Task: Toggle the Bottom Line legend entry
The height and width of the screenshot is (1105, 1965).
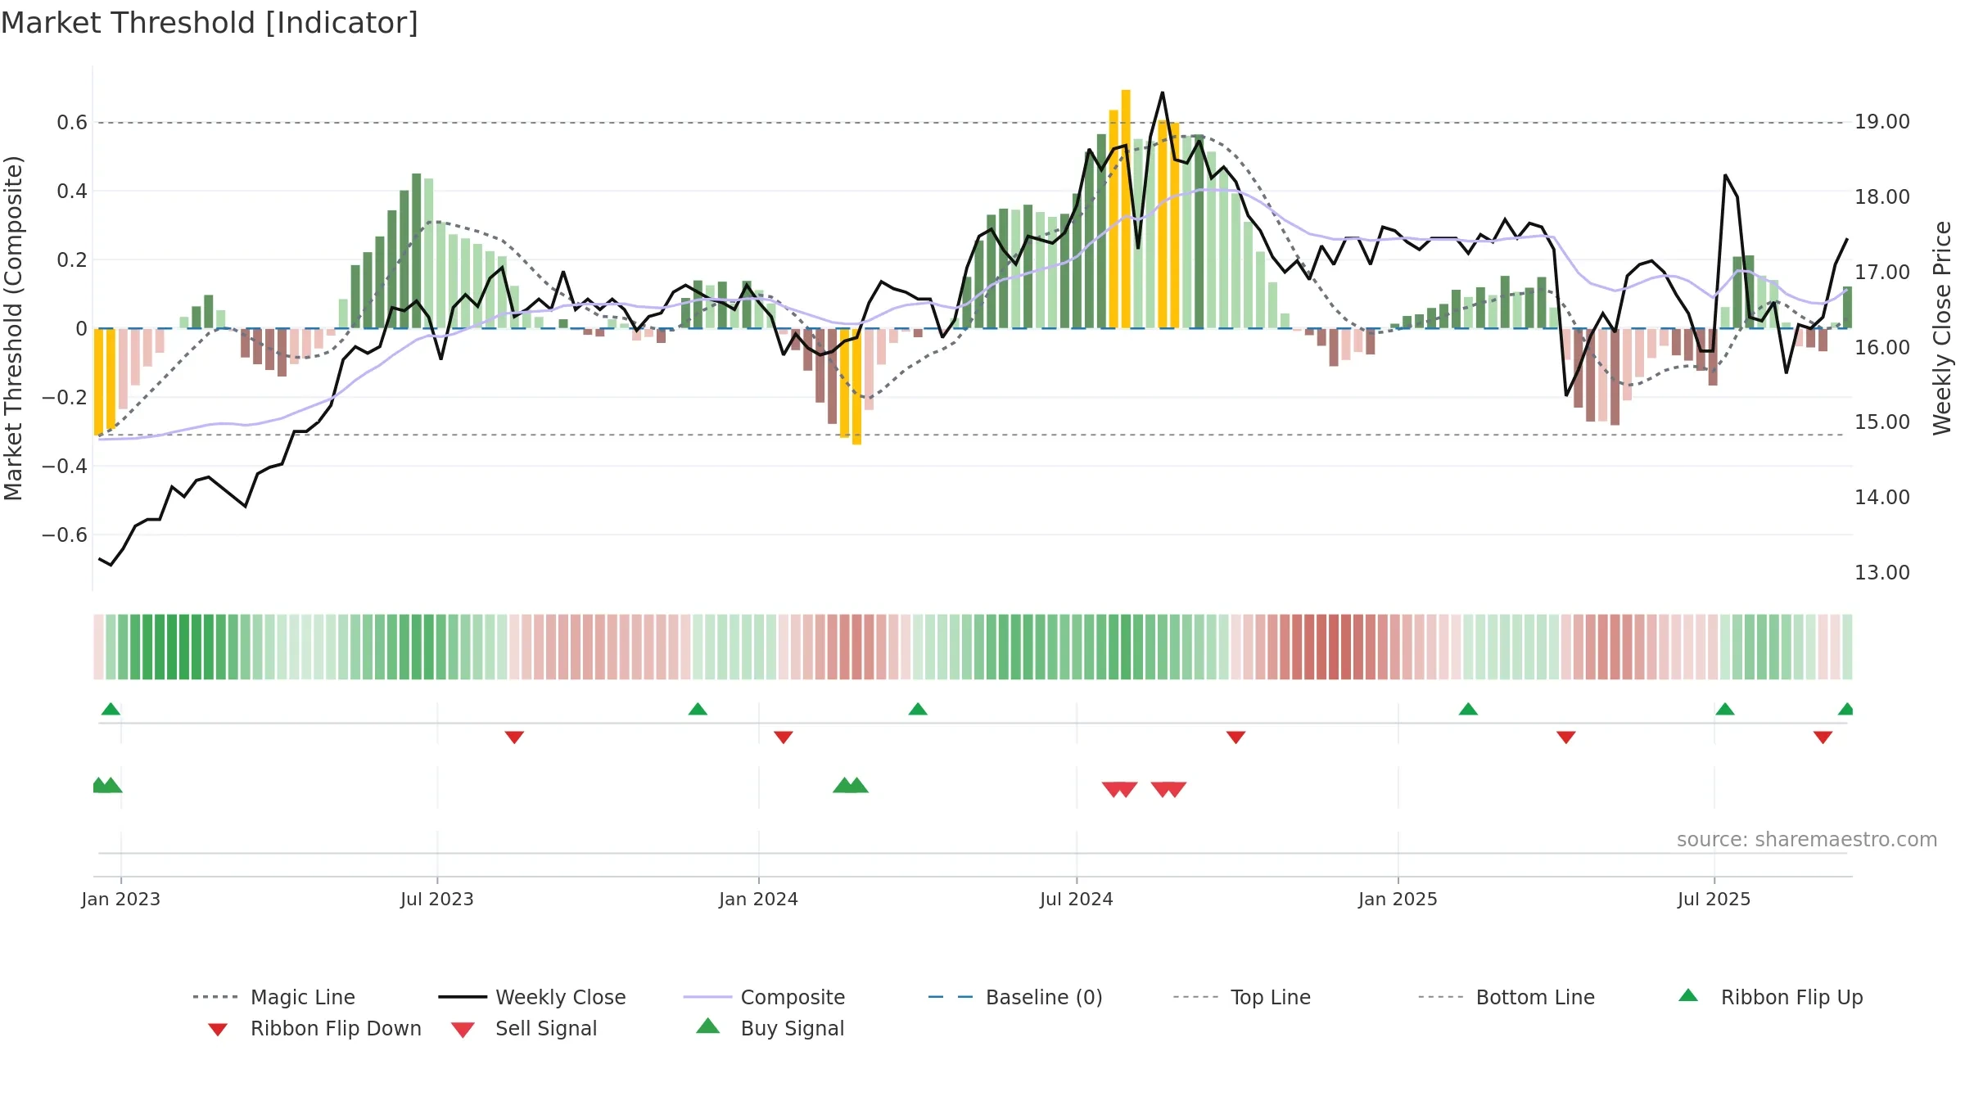Action: click(1506, 997)
